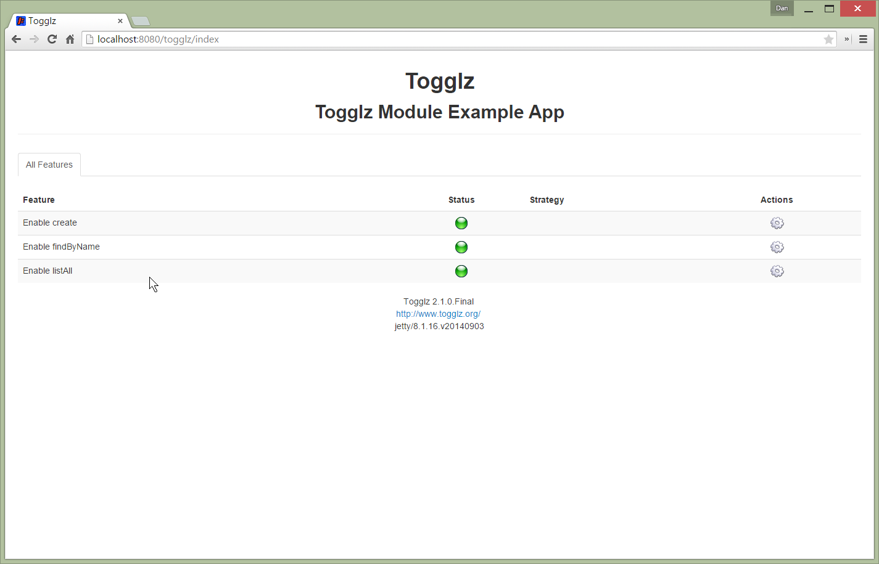
Task: Open settings gear for Enable listAll
Action: [x=777, y=271]
